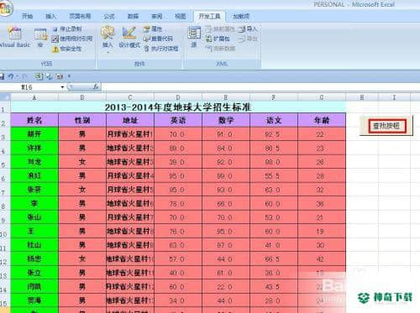Open the Customize Quick Access Toolbar dropdown

point(69,76)
